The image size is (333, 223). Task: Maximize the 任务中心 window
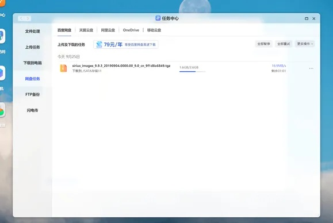(x=307, y=18)
